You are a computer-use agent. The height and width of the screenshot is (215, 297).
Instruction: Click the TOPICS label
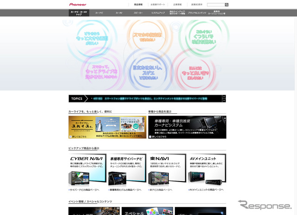point(77,98)
